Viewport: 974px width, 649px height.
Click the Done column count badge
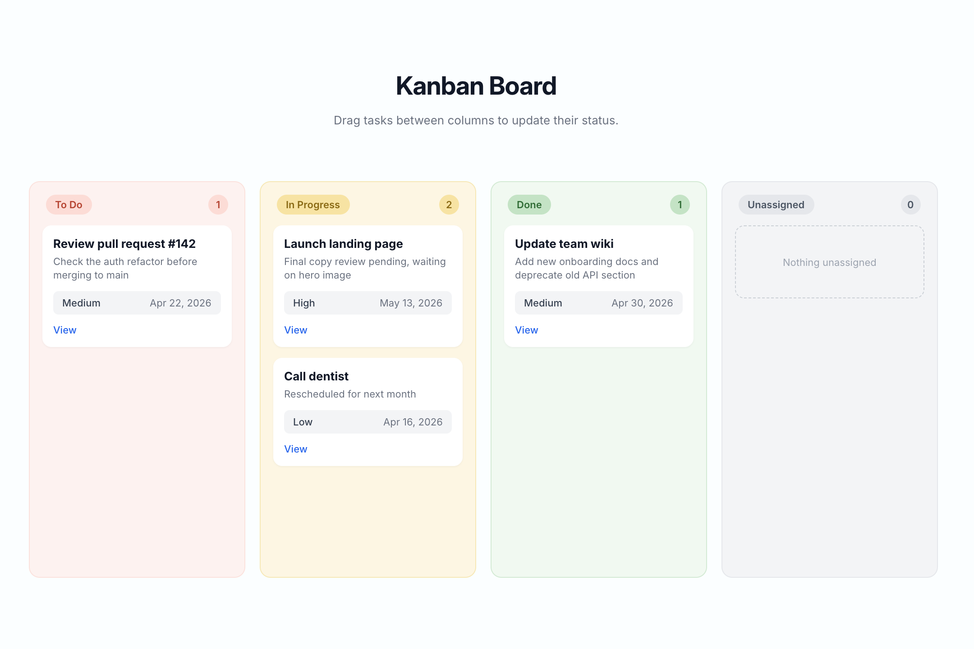[x=680, y=205]
